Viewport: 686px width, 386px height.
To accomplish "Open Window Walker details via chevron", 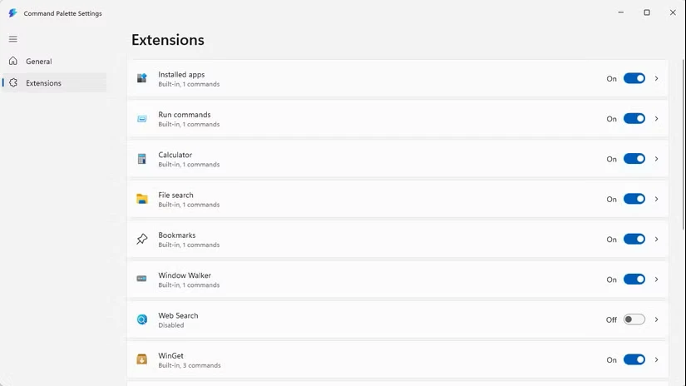I will (656, 280).
